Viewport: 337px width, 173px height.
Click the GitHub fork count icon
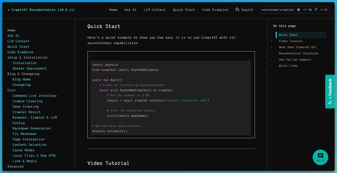coord(316,10)
